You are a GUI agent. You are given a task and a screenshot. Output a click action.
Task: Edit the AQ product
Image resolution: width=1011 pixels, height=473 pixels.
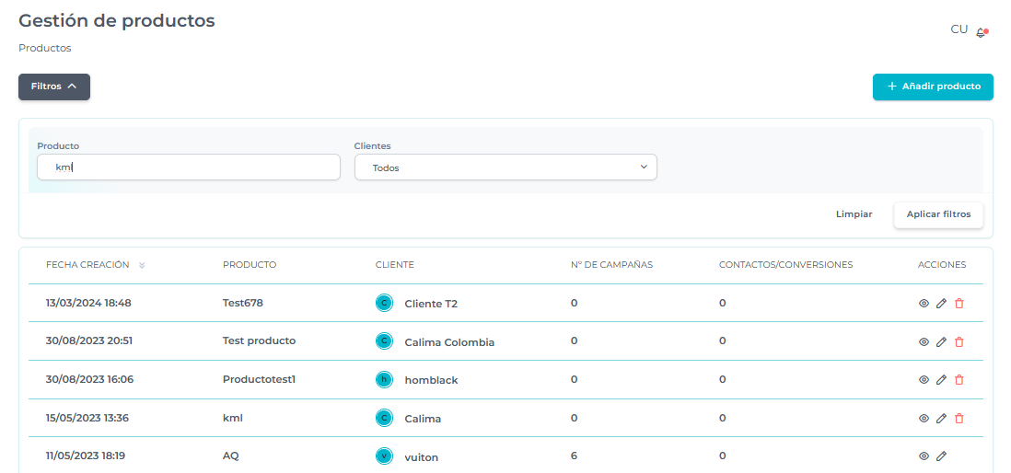(x=941, y=456)
